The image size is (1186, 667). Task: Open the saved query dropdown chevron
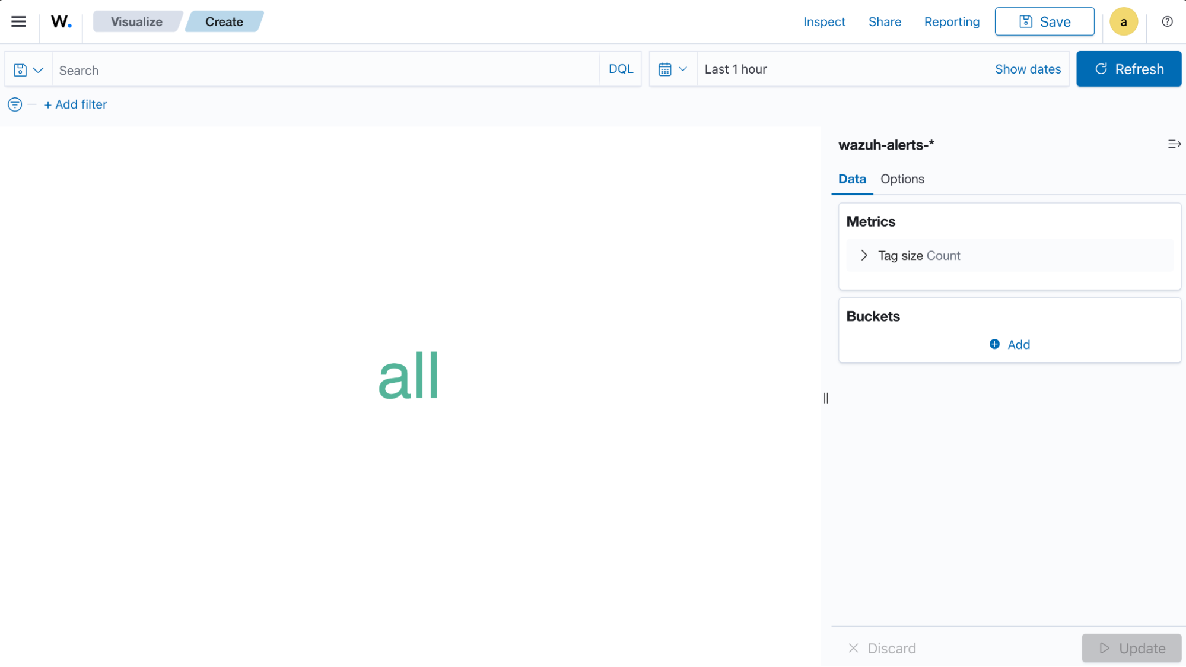(39, 69)
